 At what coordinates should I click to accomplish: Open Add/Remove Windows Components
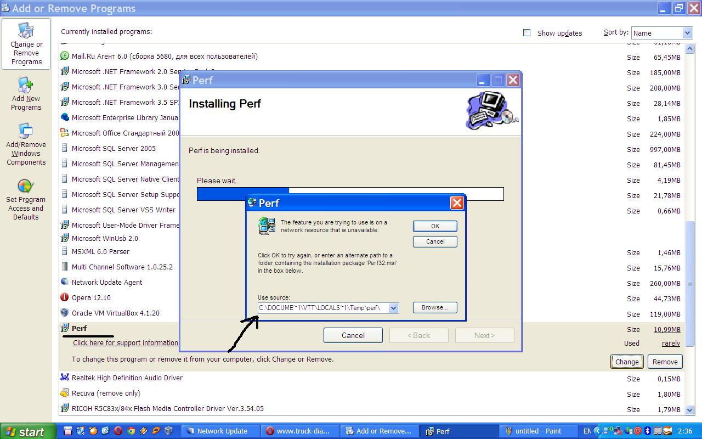[26, 145]
